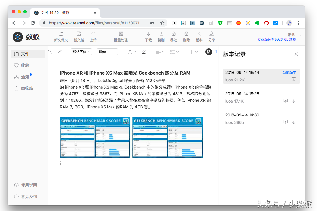This screenshot has height=211, width=317.
Task: Click the browser address bar URL
Action: (94, 23)
